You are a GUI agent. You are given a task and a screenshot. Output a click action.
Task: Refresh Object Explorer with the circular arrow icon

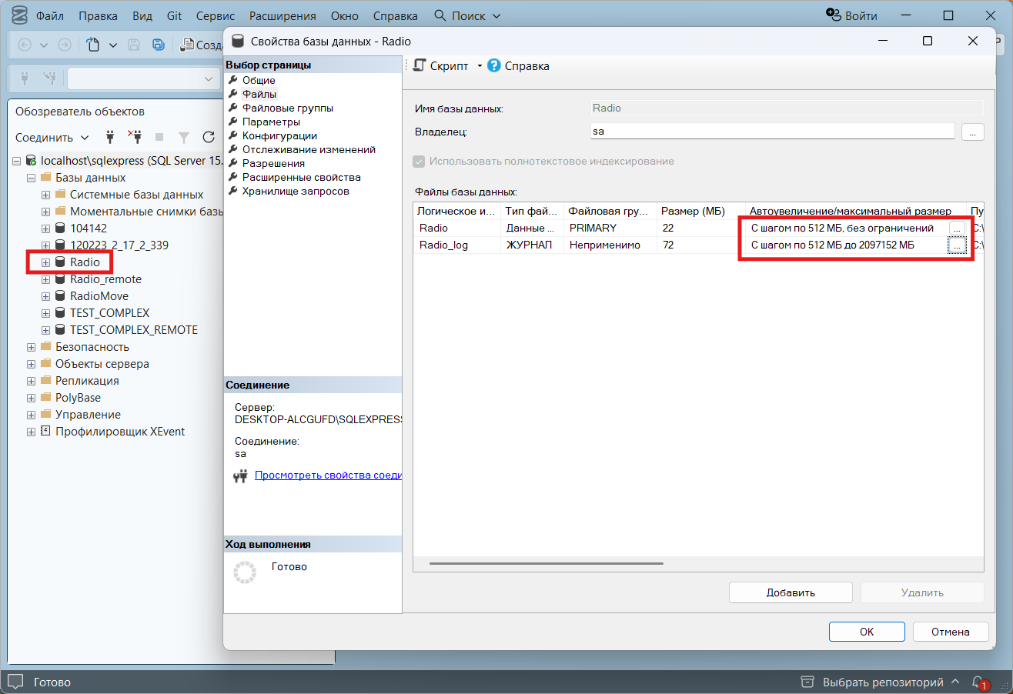pos(208,138)
